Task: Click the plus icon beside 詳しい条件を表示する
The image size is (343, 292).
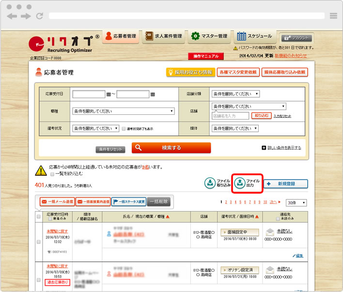Action: 264,148
